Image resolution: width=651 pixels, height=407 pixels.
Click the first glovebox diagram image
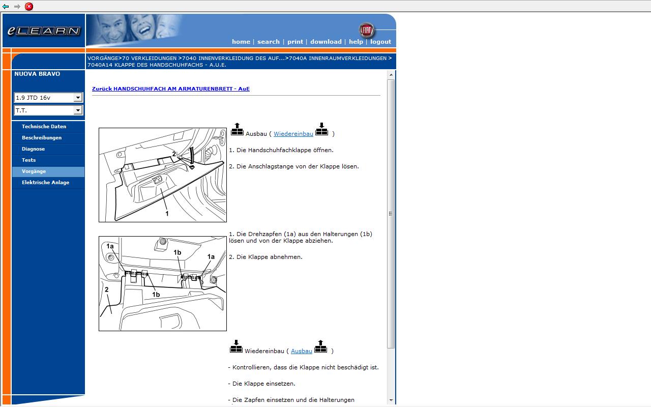click(162, 175)
